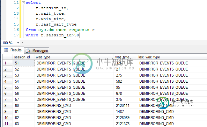Click session_id cell 62
Viewport: 207px width, 127px height.
click(24, 118)
